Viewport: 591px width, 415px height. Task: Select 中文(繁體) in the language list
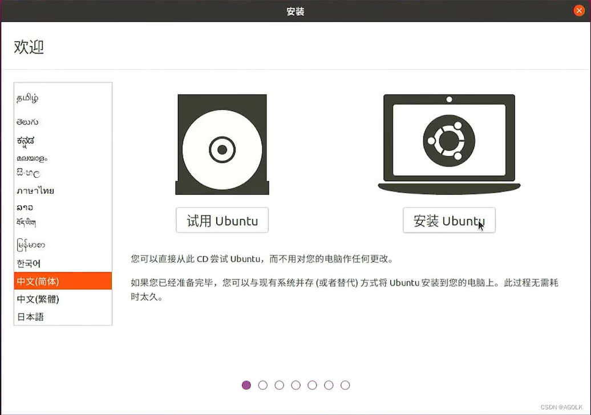(63, 299)
